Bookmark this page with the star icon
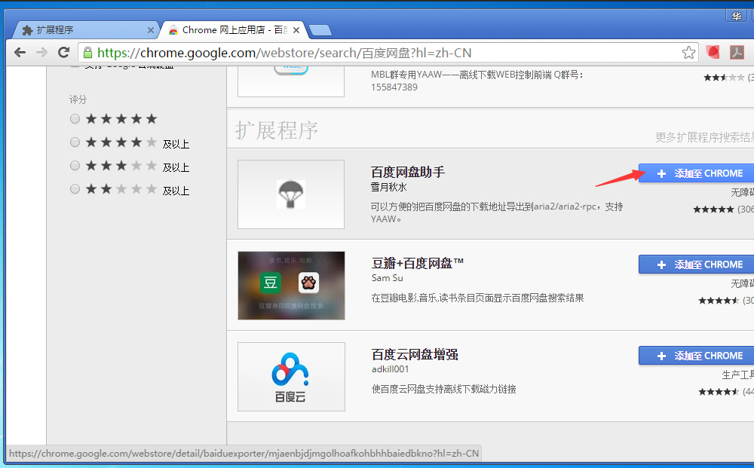 (688, 53)
